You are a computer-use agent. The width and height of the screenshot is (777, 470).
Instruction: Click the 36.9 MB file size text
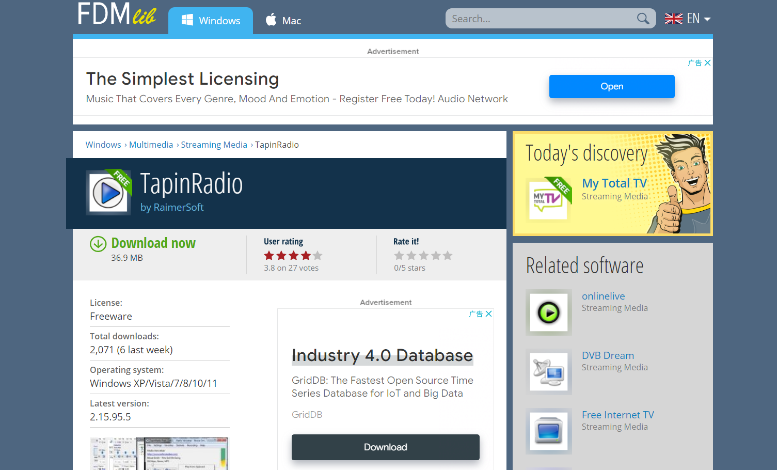[127, 258]
